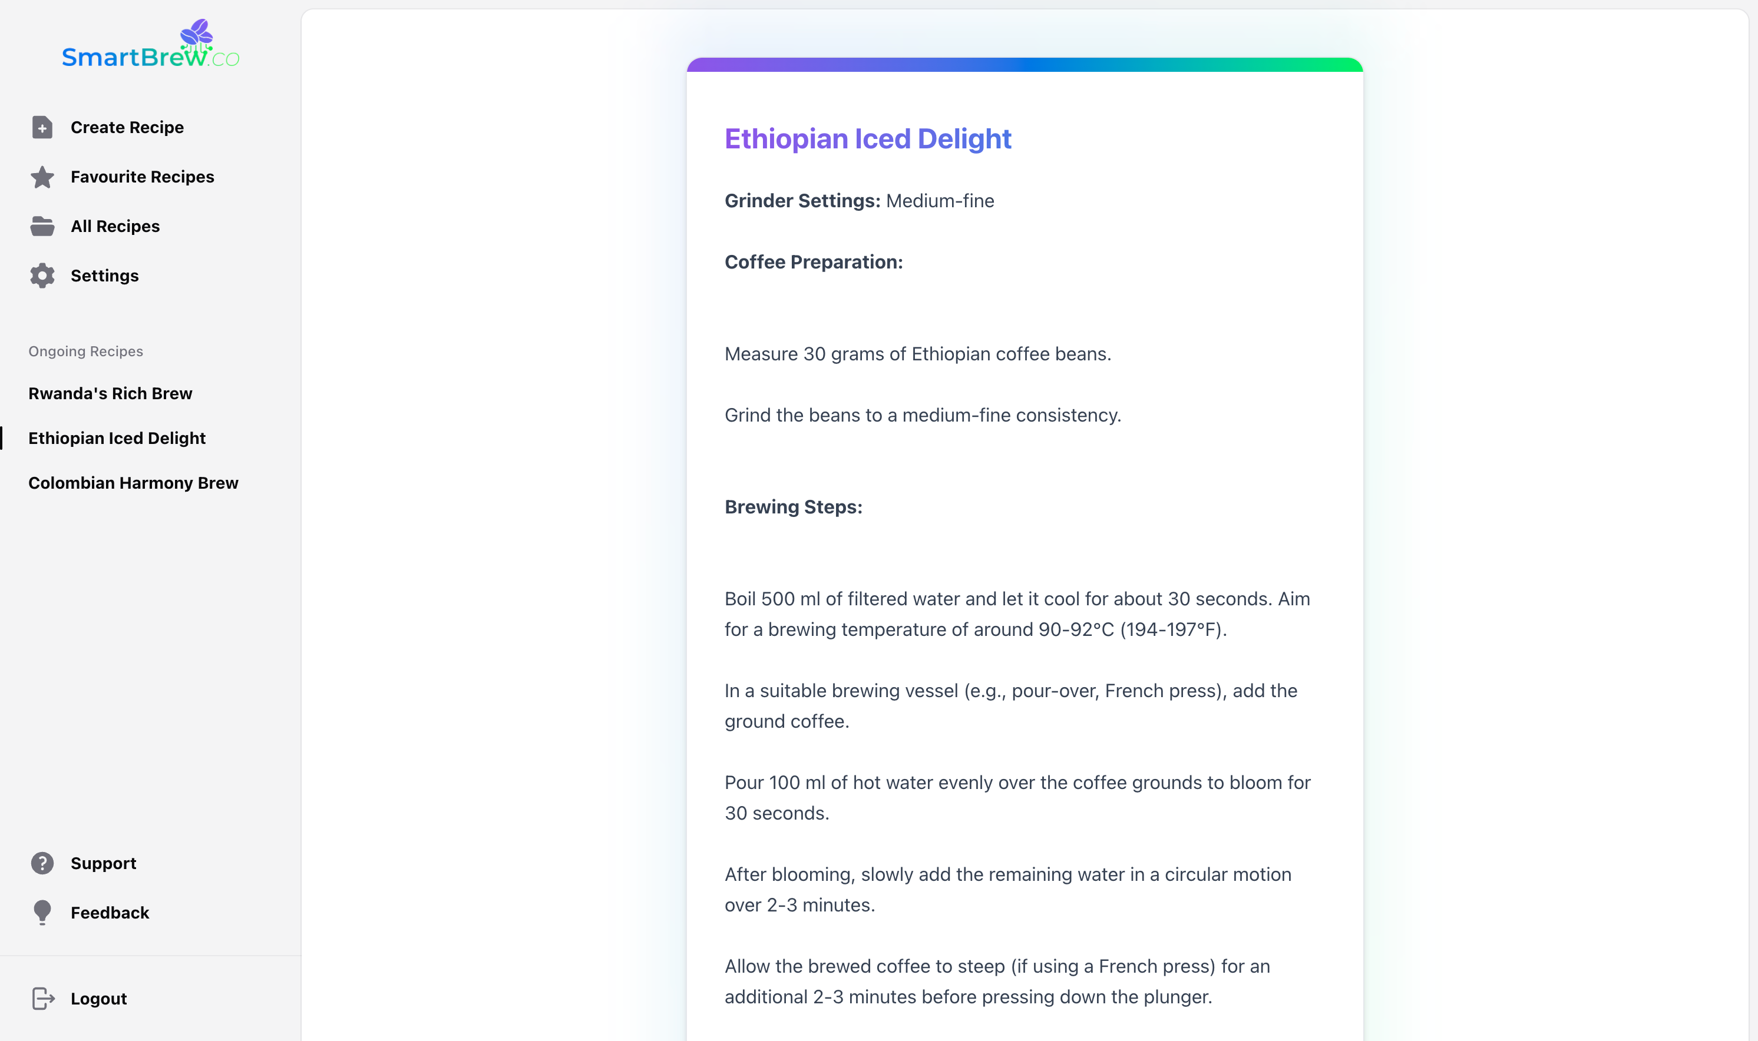Click the Ethiopian Iced Delight recipe title
Image resolution: width=1758 pixels, height=1041 pixels.
[x=867, y=139]
